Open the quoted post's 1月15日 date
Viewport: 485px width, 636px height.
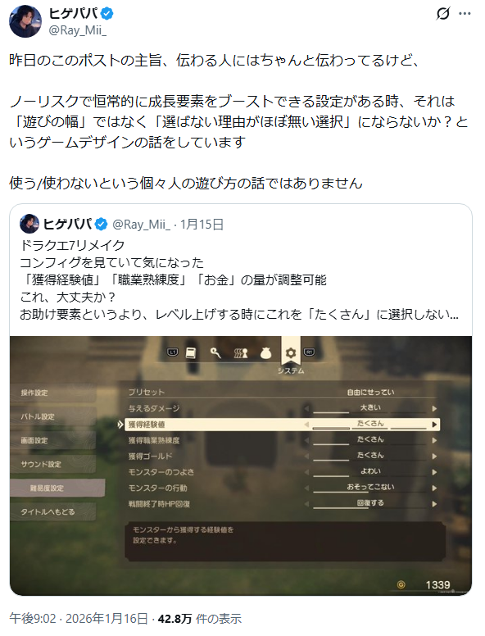pyautogui.click(x=202, y=225)
